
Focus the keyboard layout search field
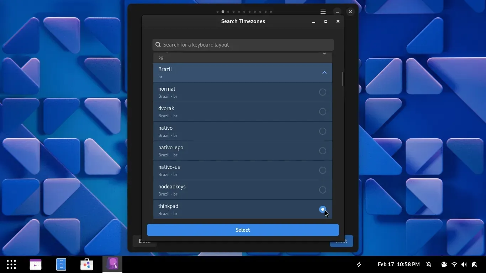[245, 45]
